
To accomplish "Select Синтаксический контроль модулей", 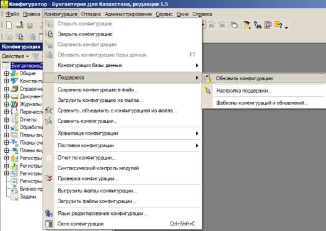I will (123, 168).
